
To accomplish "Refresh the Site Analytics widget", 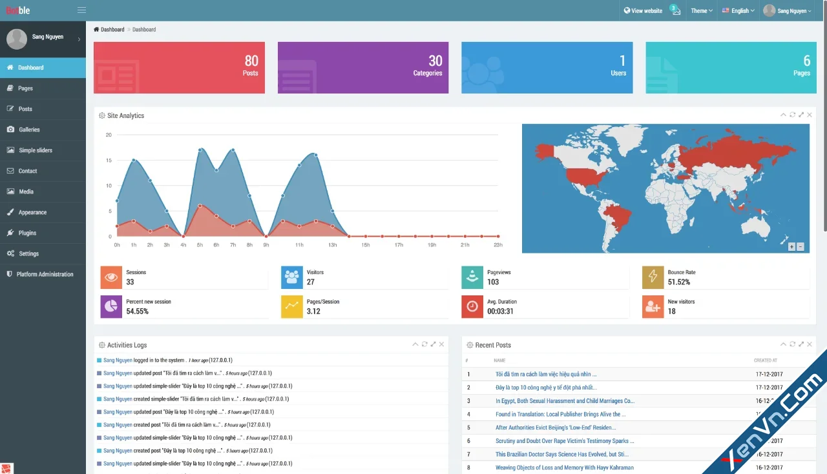I will 792,115.
